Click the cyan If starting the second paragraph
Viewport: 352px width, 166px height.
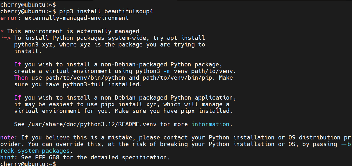pyautogui.click(x=18, y=64)
